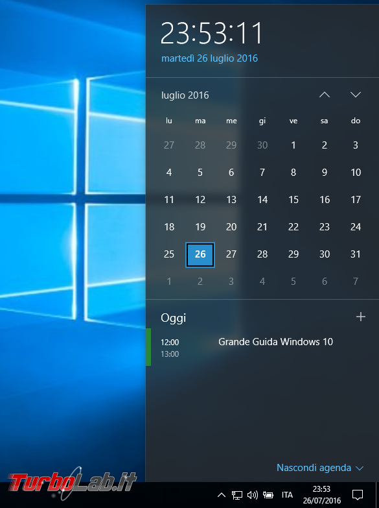Select greyed August 3 in last row

tap(231, 281)
